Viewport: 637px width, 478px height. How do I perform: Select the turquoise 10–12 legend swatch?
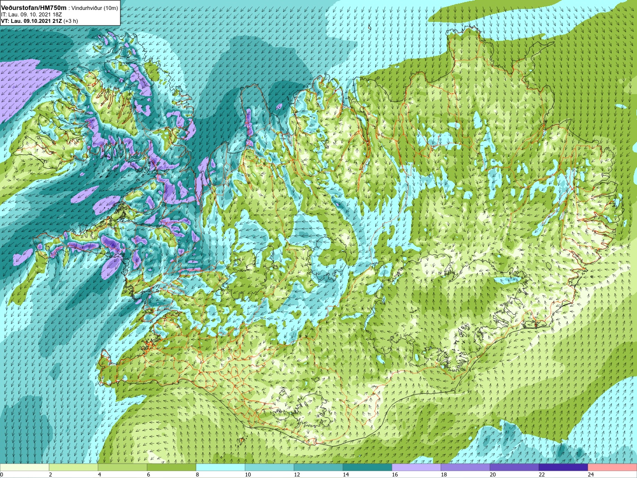tap(269, 468)
